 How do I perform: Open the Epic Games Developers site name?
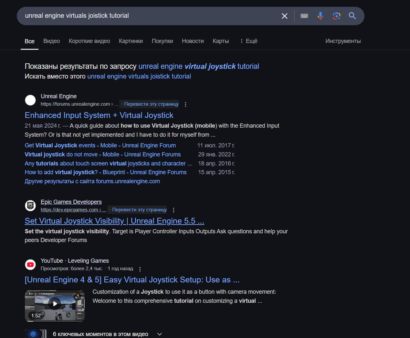pos(71,202)
